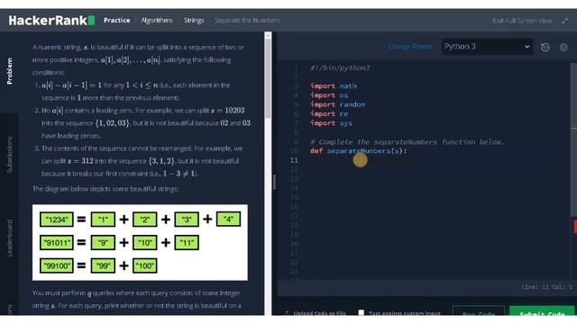Screen dimensions: 577x324
Task: Click Exit Full Screen View
Action: click(x=523, y=21)
